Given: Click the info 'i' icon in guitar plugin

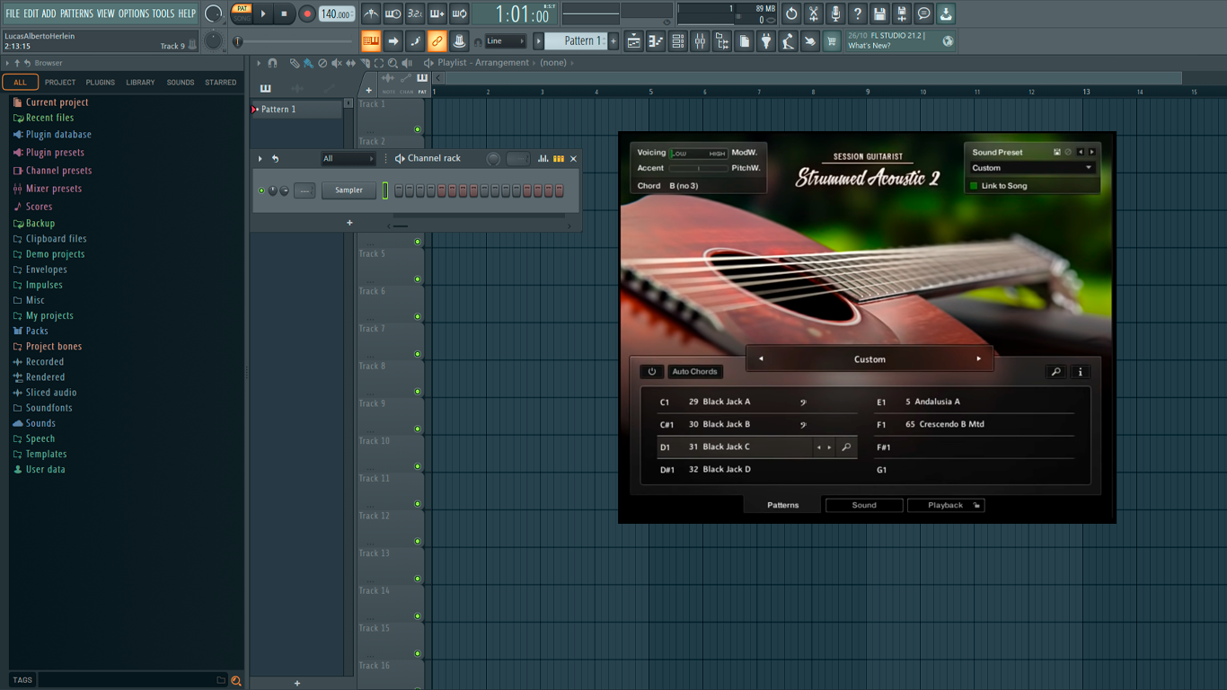Looking at the screenshot, I should coord(1081,372).
